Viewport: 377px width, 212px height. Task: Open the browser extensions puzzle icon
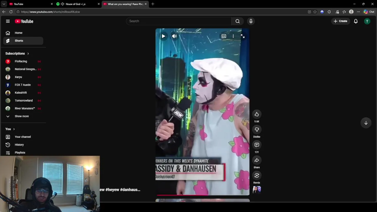(329, 12)
